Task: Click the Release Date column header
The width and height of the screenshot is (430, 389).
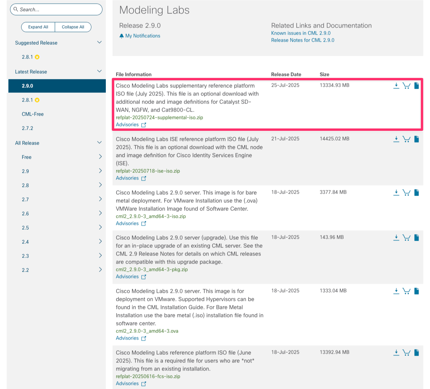Action: click(x=286, y=75)
